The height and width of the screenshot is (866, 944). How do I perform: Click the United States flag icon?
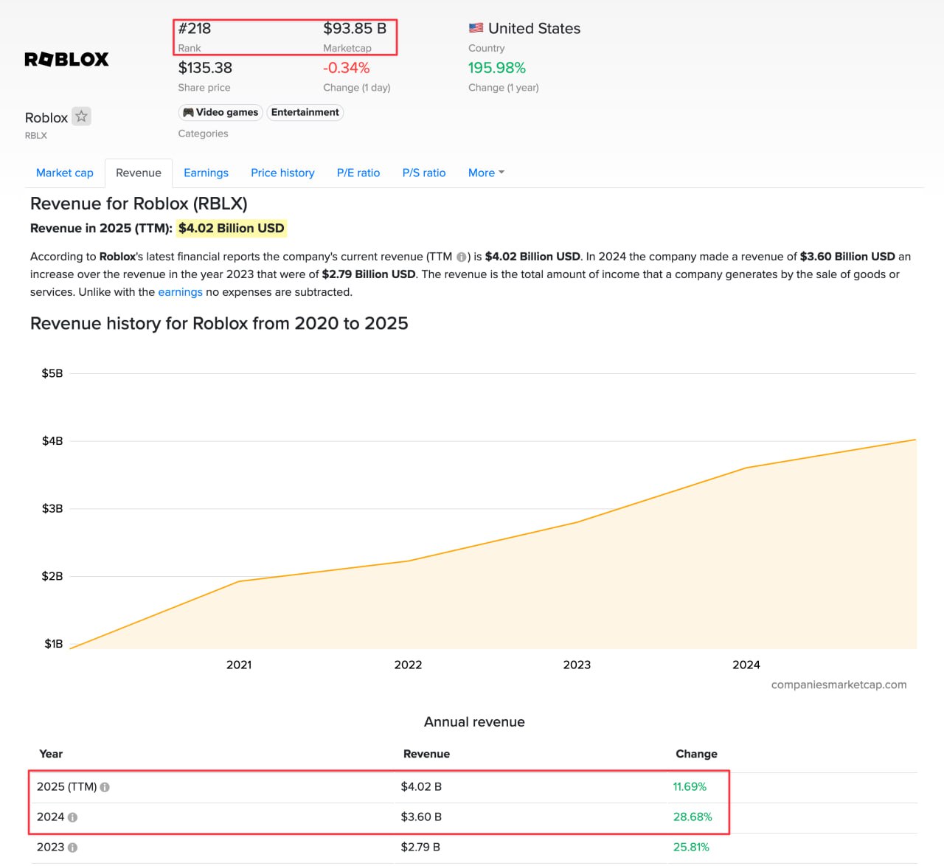click(x=476, y=28)
